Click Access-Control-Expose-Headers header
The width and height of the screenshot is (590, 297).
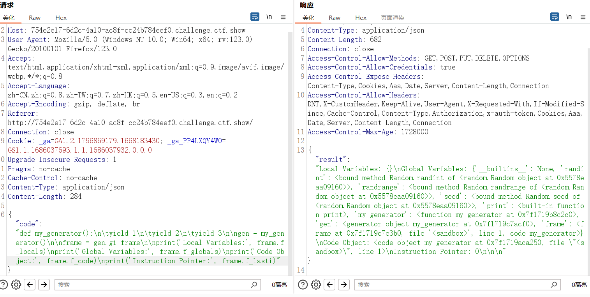pos(428,81)
